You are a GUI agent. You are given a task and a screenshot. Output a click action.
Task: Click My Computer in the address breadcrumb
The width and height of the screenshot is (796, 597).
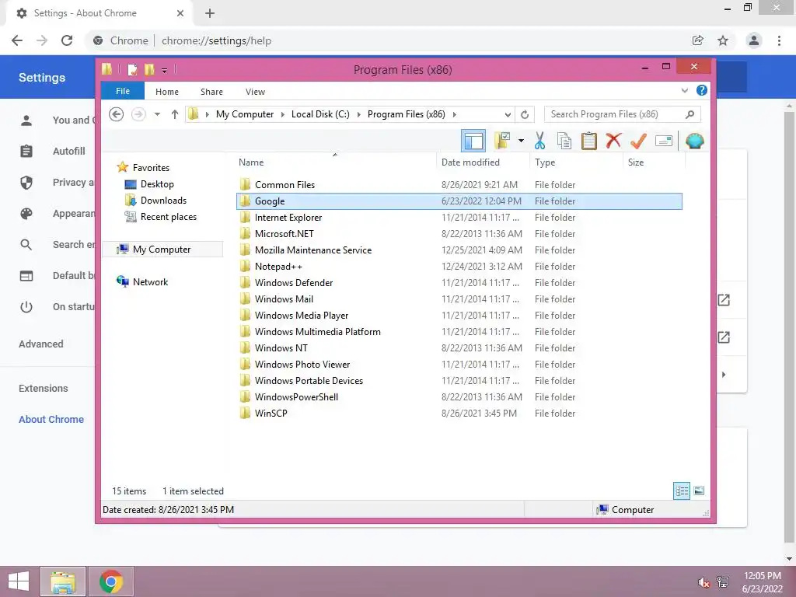[x=245, y=114]
